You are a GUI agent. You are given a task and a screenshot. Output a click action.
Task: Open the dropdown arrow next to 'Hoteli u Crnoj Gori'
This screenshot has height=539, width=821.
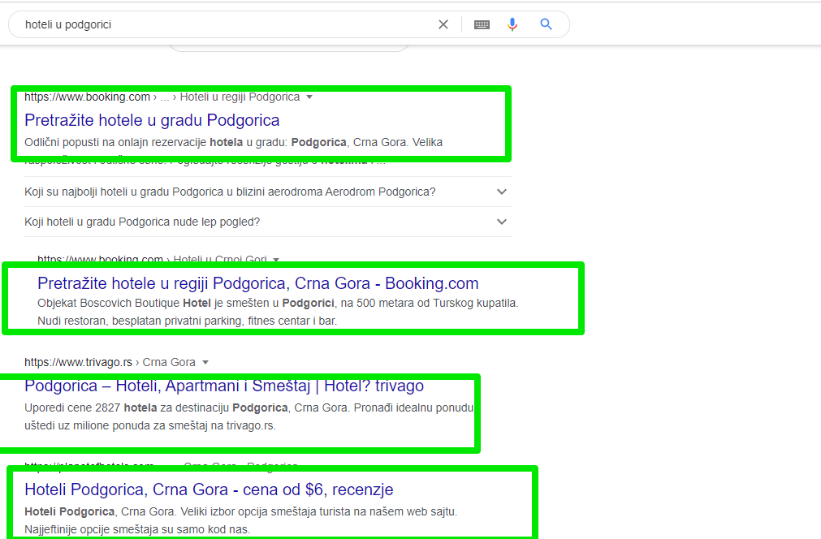[x=276, y=259]
